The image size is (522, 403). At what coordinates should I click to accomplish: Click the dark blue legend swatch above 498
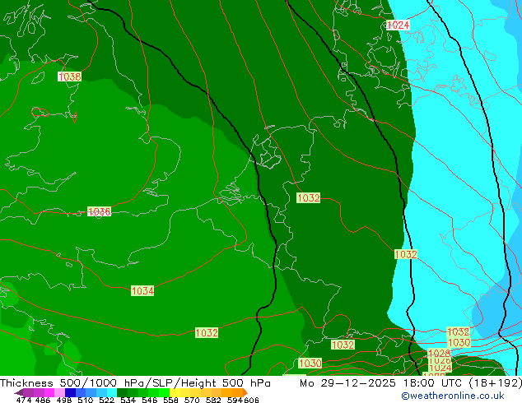[x=70, y=392]
